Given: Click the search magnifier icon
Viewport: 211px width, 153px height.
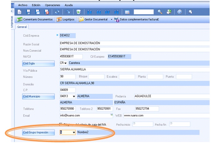Looking at the screenshot, I should (x=160, y=12).
